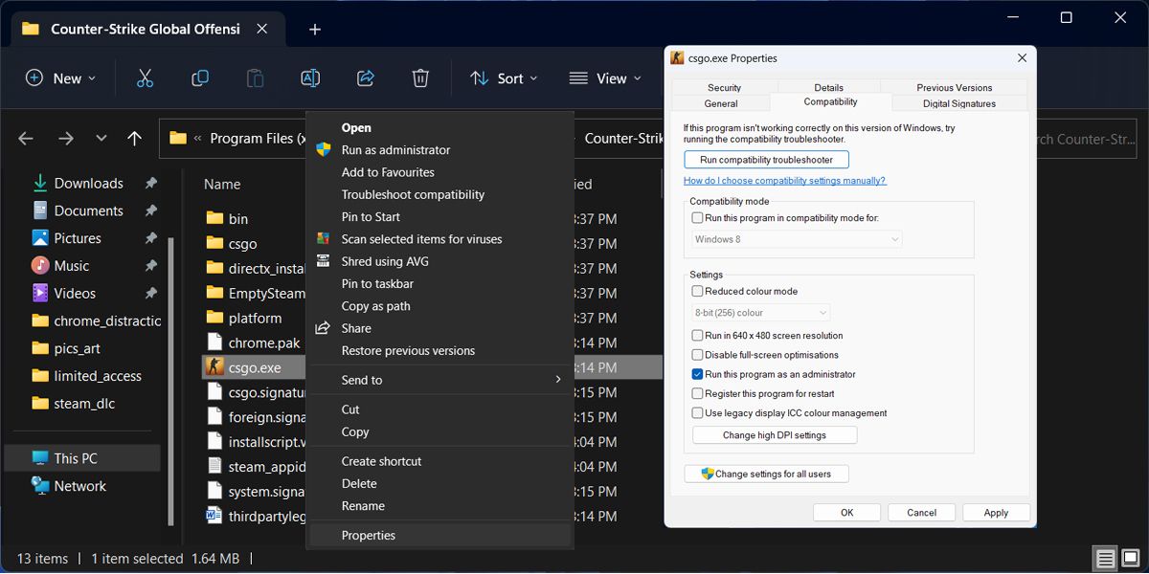Viewport: 1149px width, 574px height.
Task: Enable Run in 640 x 480 resolution
Action: 697,336
